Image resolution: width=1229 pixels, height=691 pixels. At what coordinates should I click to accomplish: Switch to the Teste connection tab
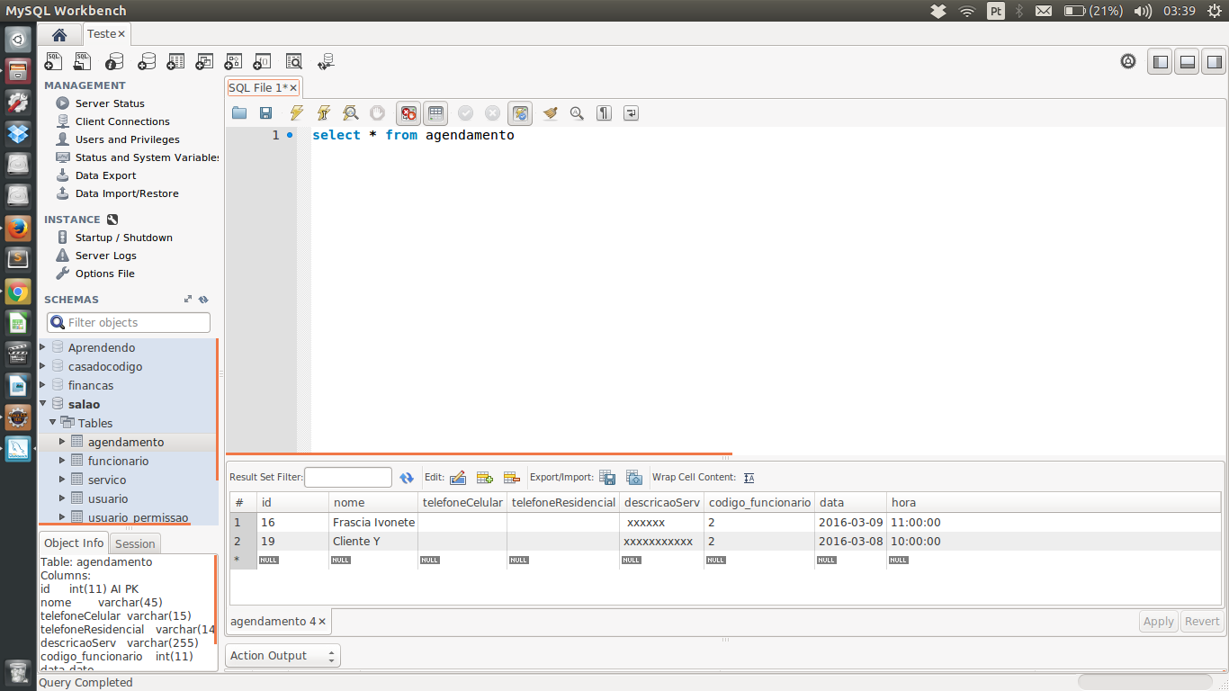(x=106, y=34)
